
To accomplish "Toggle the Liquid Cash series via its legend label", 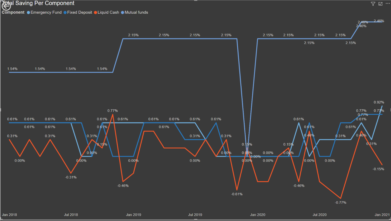I will [x=108, y=12].
